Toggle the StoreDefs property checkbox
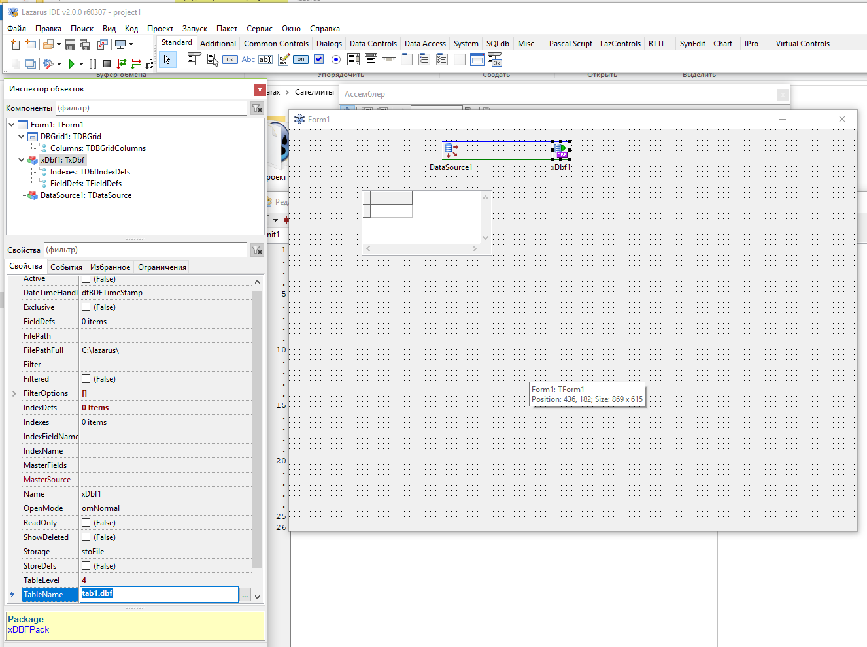The height and width of the screenshot is (647, 867). (86, 566)
